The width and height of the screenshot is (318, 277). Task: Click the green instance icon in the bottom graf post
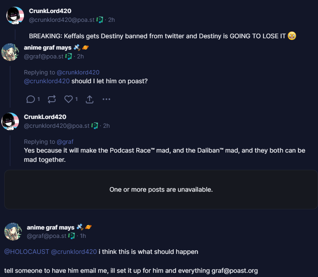tap(72, 236)
